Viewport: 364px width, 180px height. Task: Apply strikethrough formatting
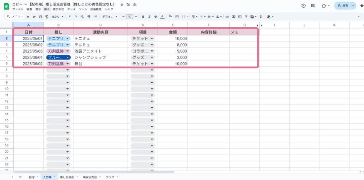click(x=155, y=17)
